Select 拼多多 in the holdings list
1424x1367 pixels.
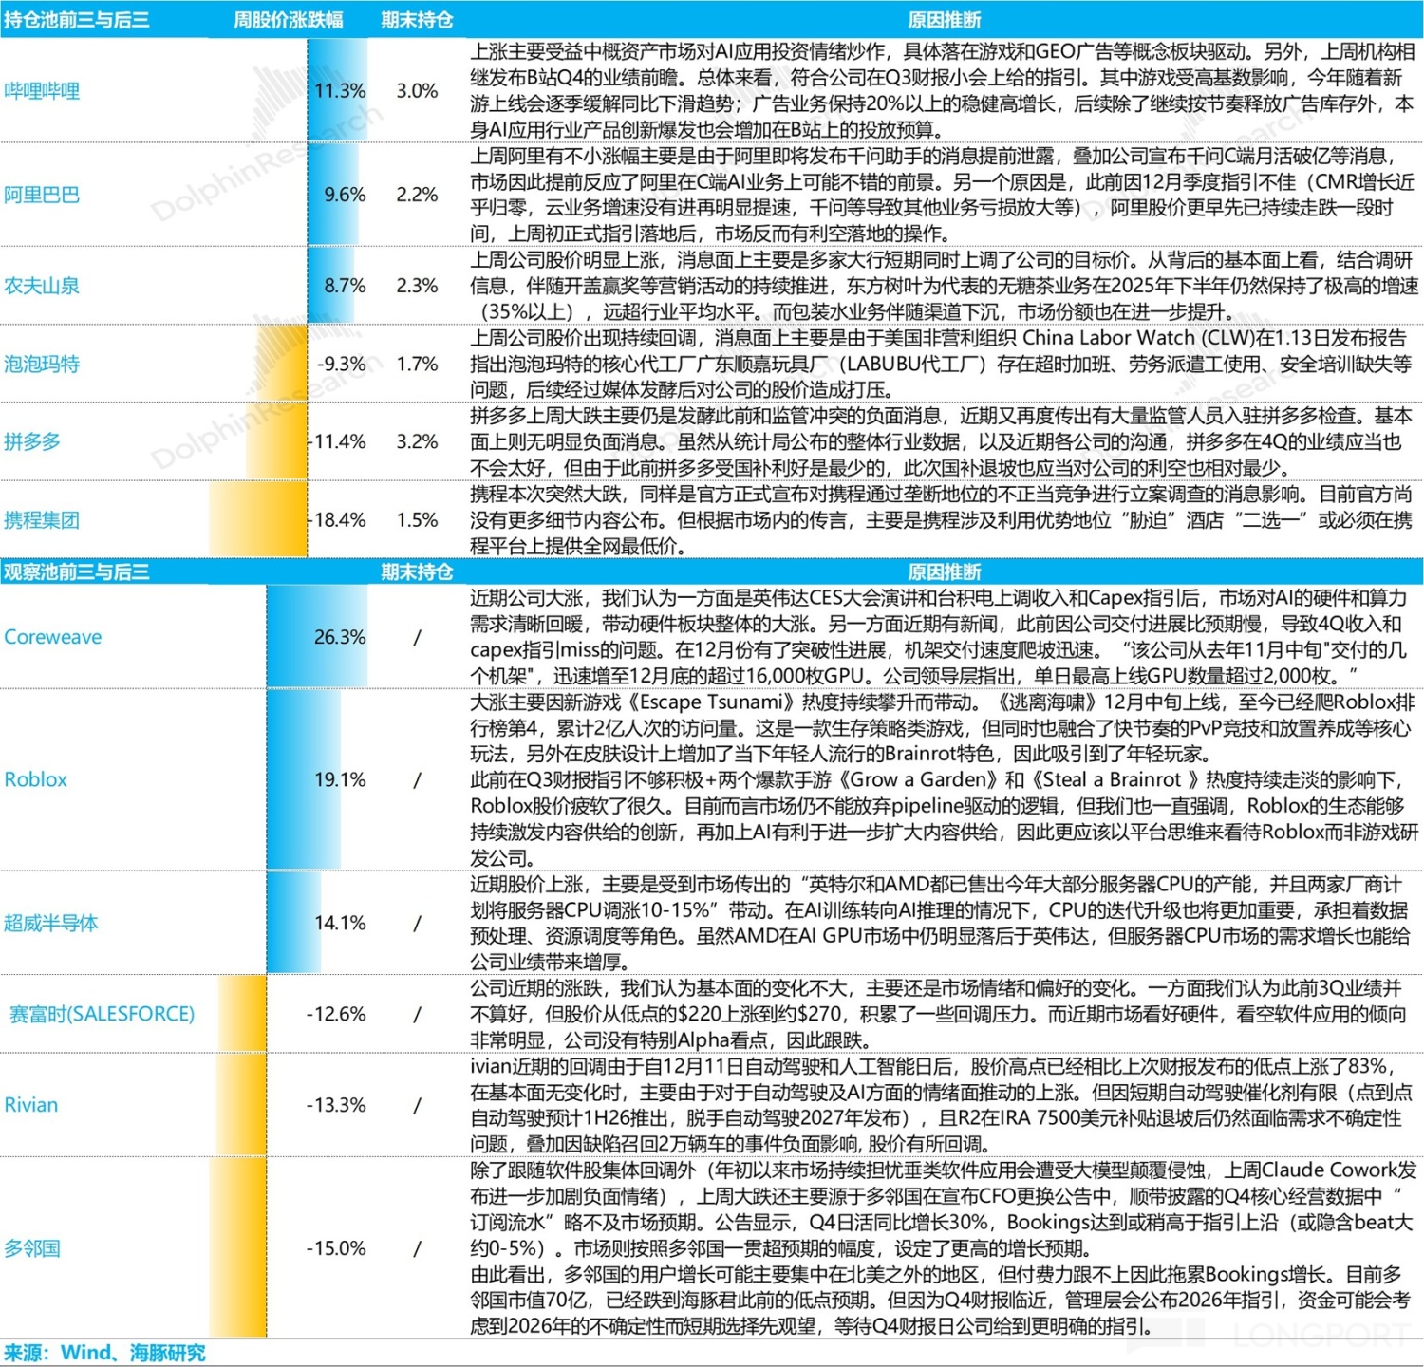32,441
